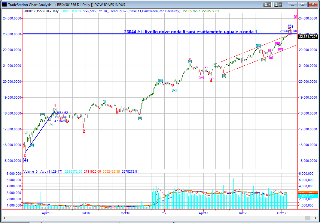The image size is (320, 223).
Task: Click the red 'c' wave label
Action: pos(25,155)
